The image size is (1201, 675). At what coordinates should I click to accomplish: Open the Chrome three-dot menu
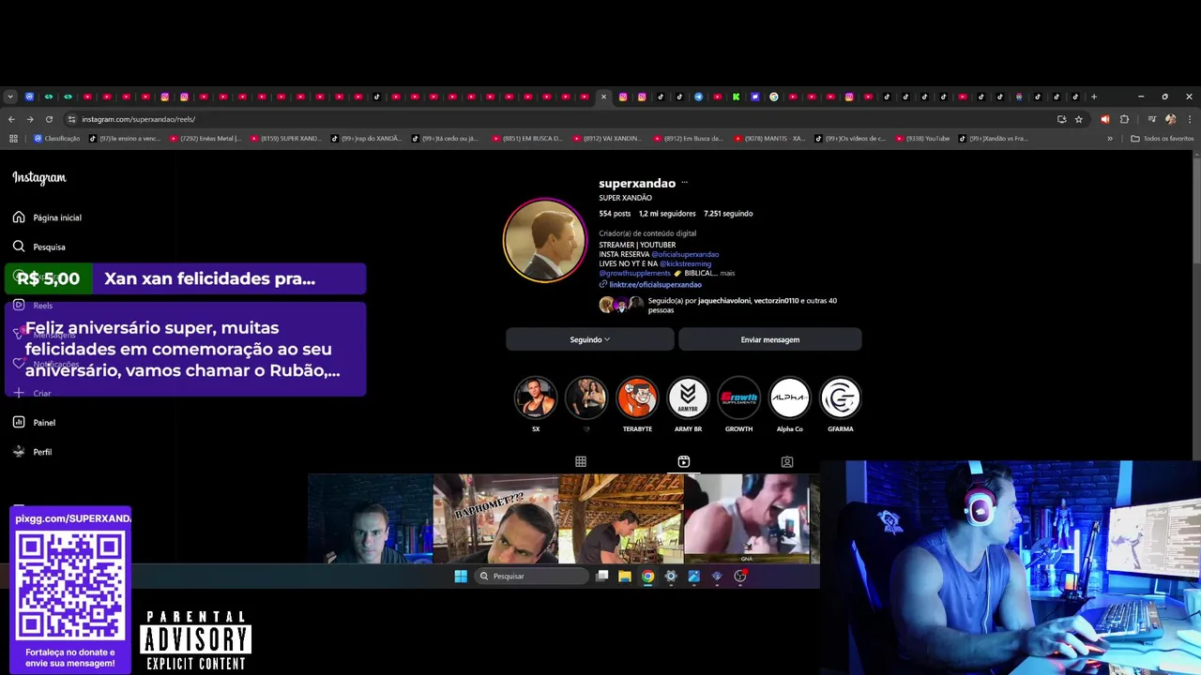click(1189, 119)
